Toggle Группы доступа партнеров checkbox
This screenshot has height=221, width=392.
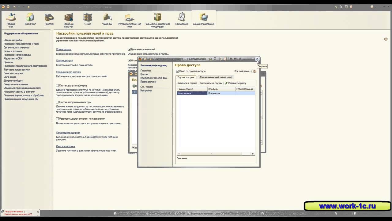tap(58, 85)
